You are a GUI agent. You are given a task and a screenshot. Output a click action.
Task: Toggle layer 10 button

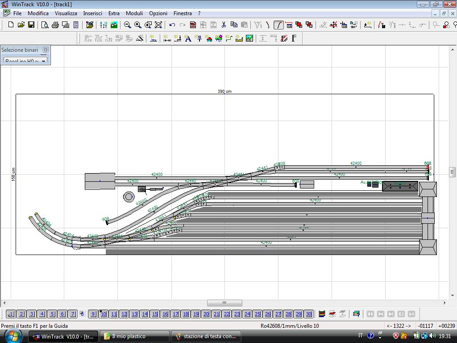coord(104,314)
